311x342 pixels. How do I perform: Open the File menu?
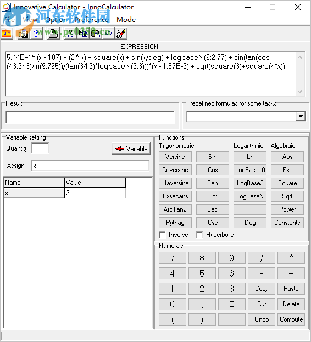pyautogui.click(x=9, y=20)
